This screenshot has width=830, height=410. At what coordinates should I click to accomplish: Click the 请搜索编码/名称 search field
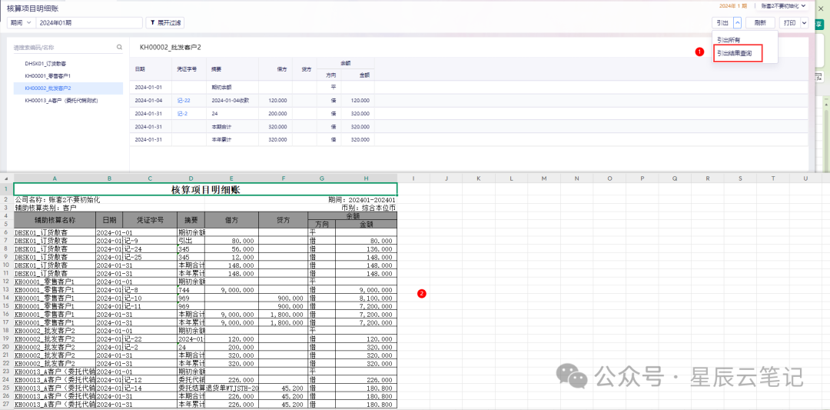click(64, 47)
